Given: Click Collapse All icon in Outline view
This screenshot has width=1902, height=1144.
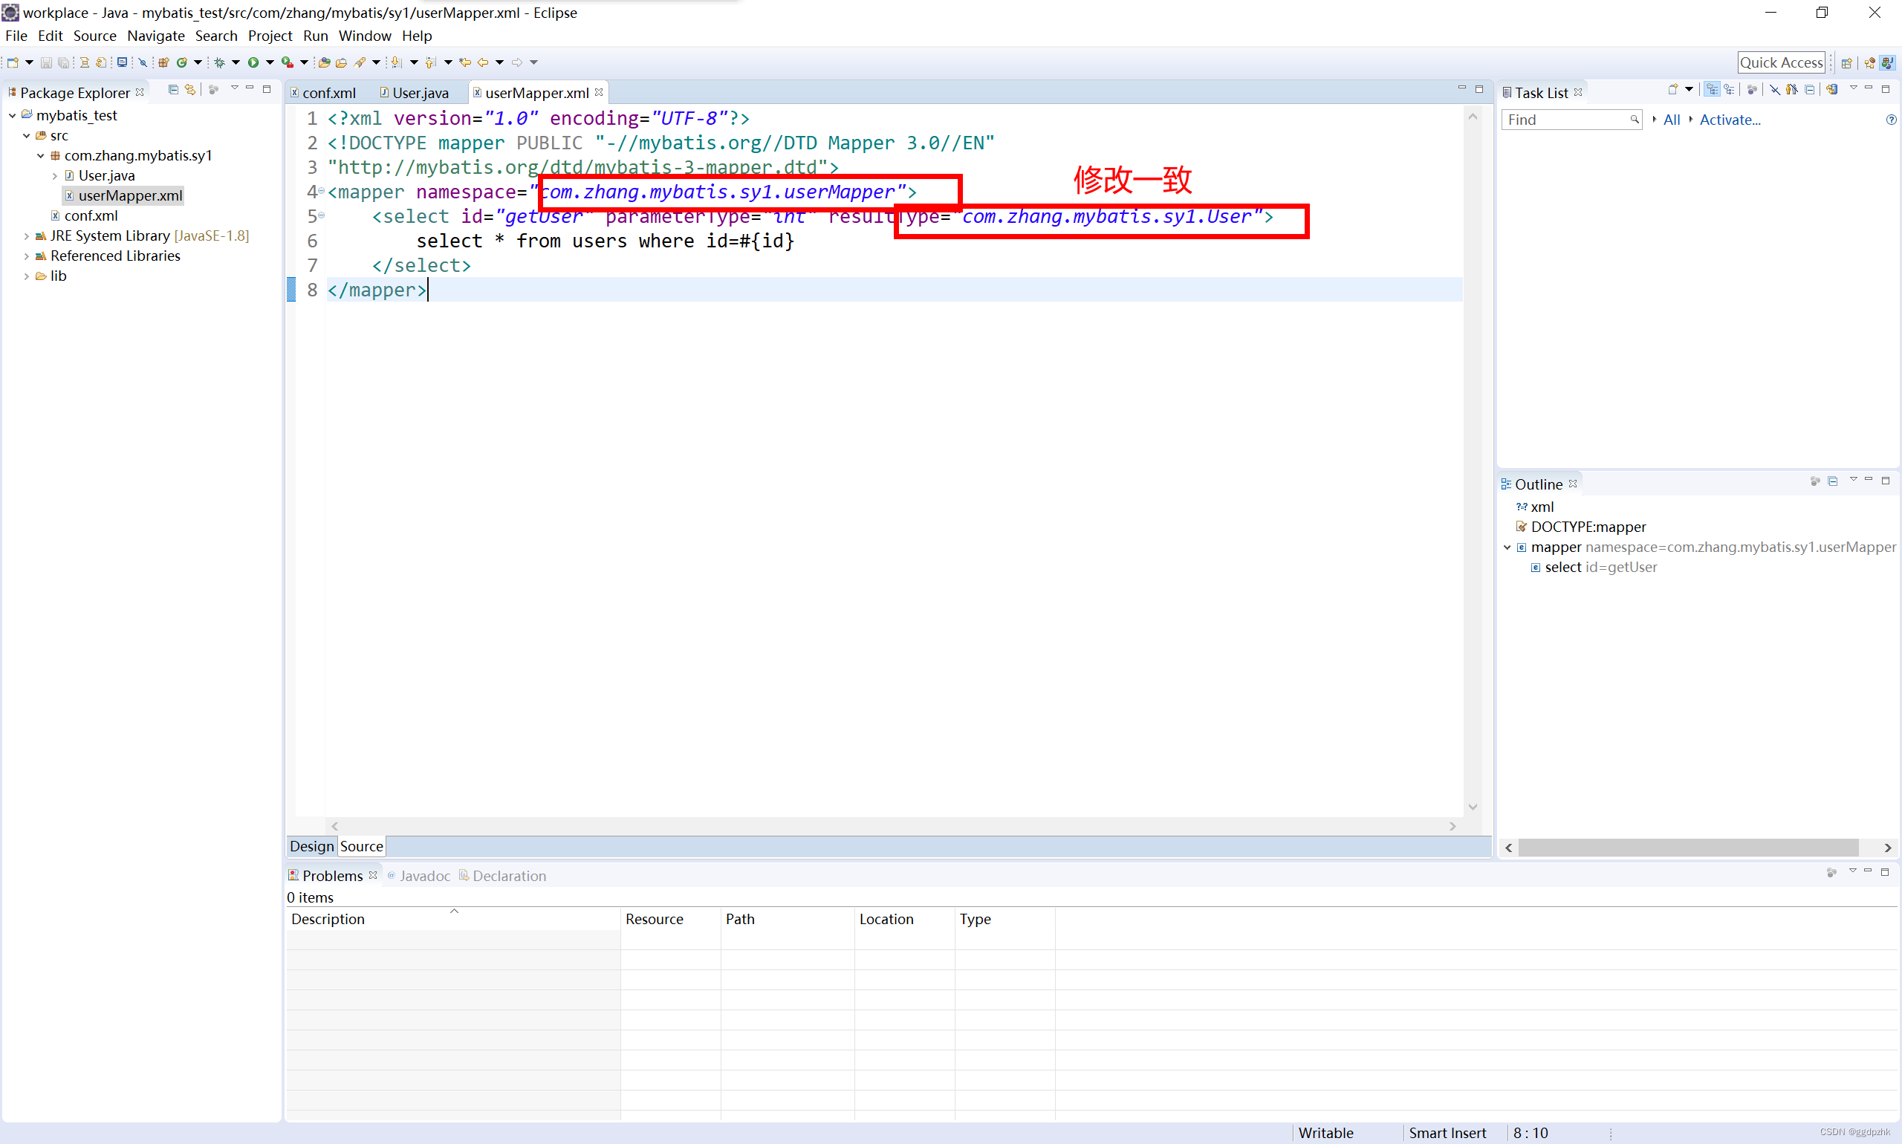Looking at the screenshot, I should coord(1833,481).
